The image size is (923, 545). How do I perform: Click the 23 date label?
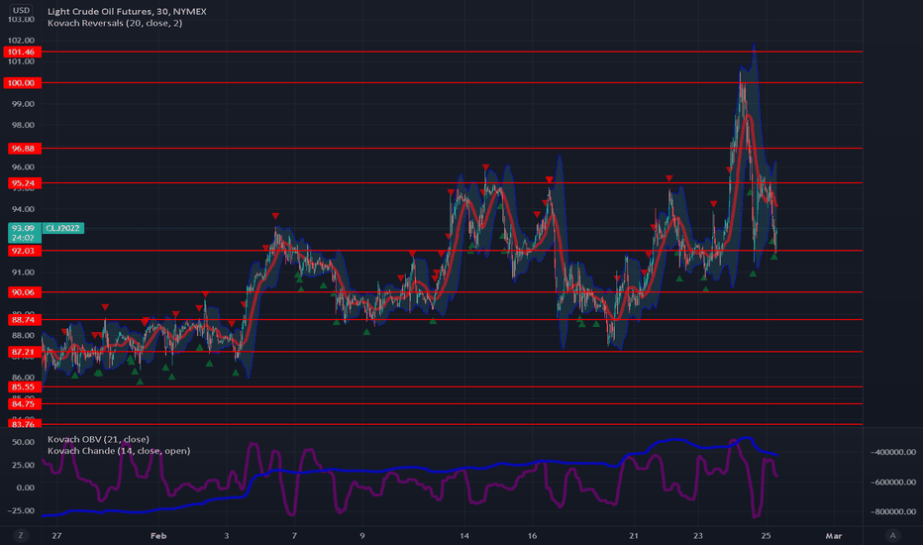pyautogui.click(x=698, y=535)
